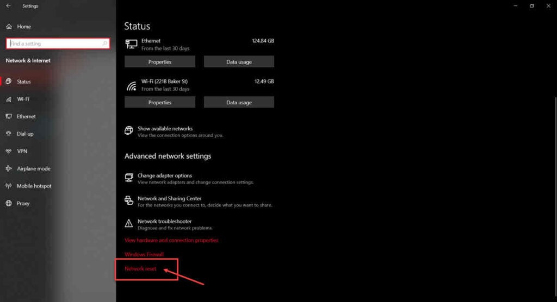Click the Ethernet 124.84 GB usage text

(x=263, y=41)
